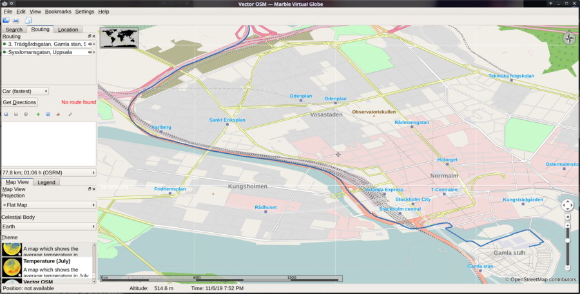Select the Temperature (July) theme thumbnail
Screen dimensions: 580x294
point(12,267)
